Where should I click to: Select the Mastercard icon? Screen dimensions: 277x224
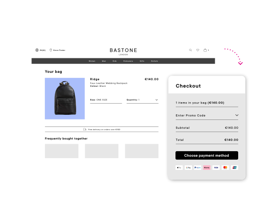(x=225, y=168)
